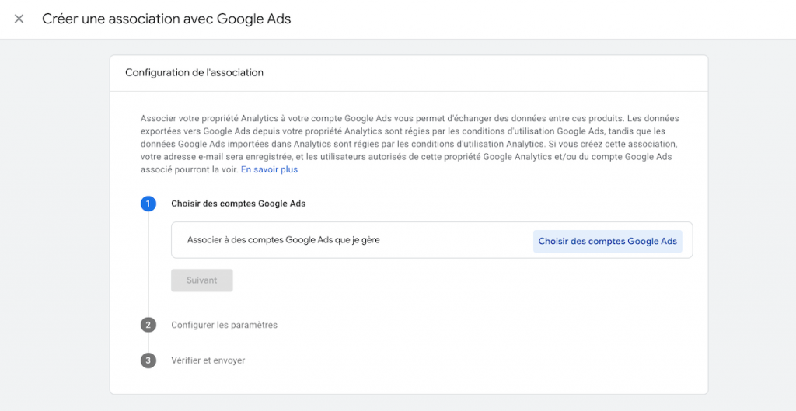This screenshot has width=796, height=411.
Task: Open step Vérifier et envoyer
Action: (x=208, y=360)
